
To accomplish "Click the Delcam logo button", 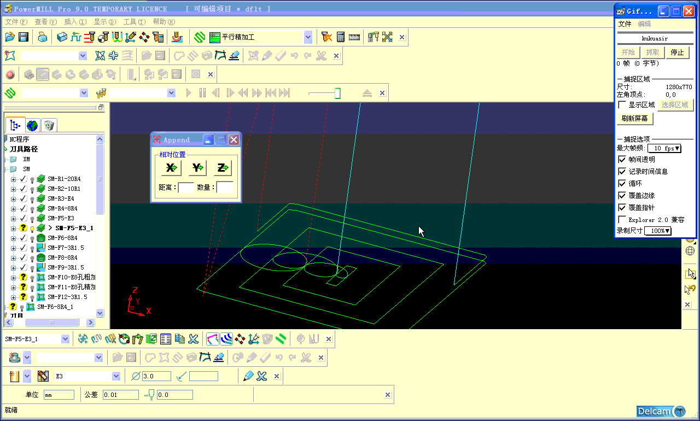I will point(661,412).
